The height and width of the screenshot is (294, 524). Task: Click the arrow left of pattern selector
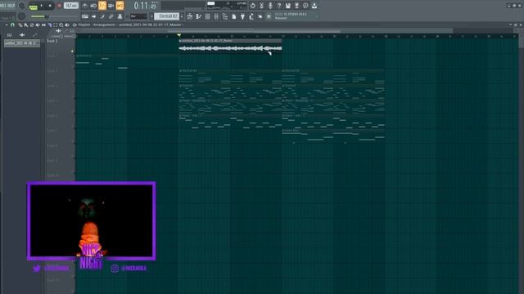(x=151, y=16)
